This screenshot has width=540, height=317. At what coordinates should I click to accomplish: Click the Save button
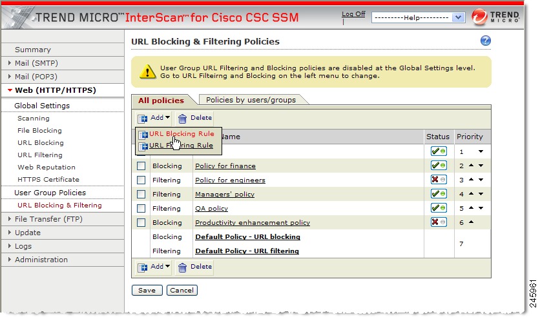tap(147, 290)
